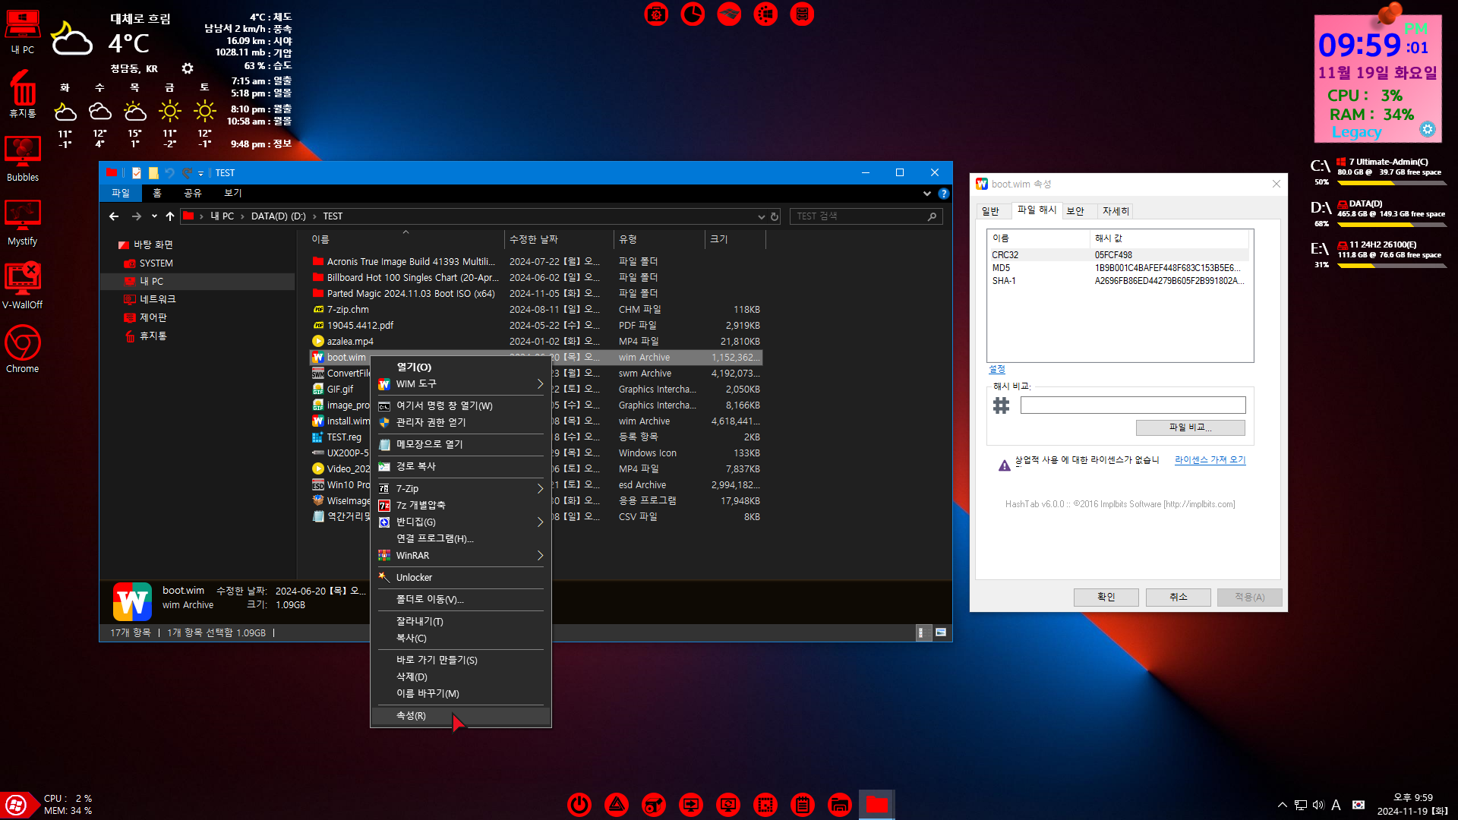Open recent locations dropdown in Explorer
The image size is (1458, 820).
[154, 216]
